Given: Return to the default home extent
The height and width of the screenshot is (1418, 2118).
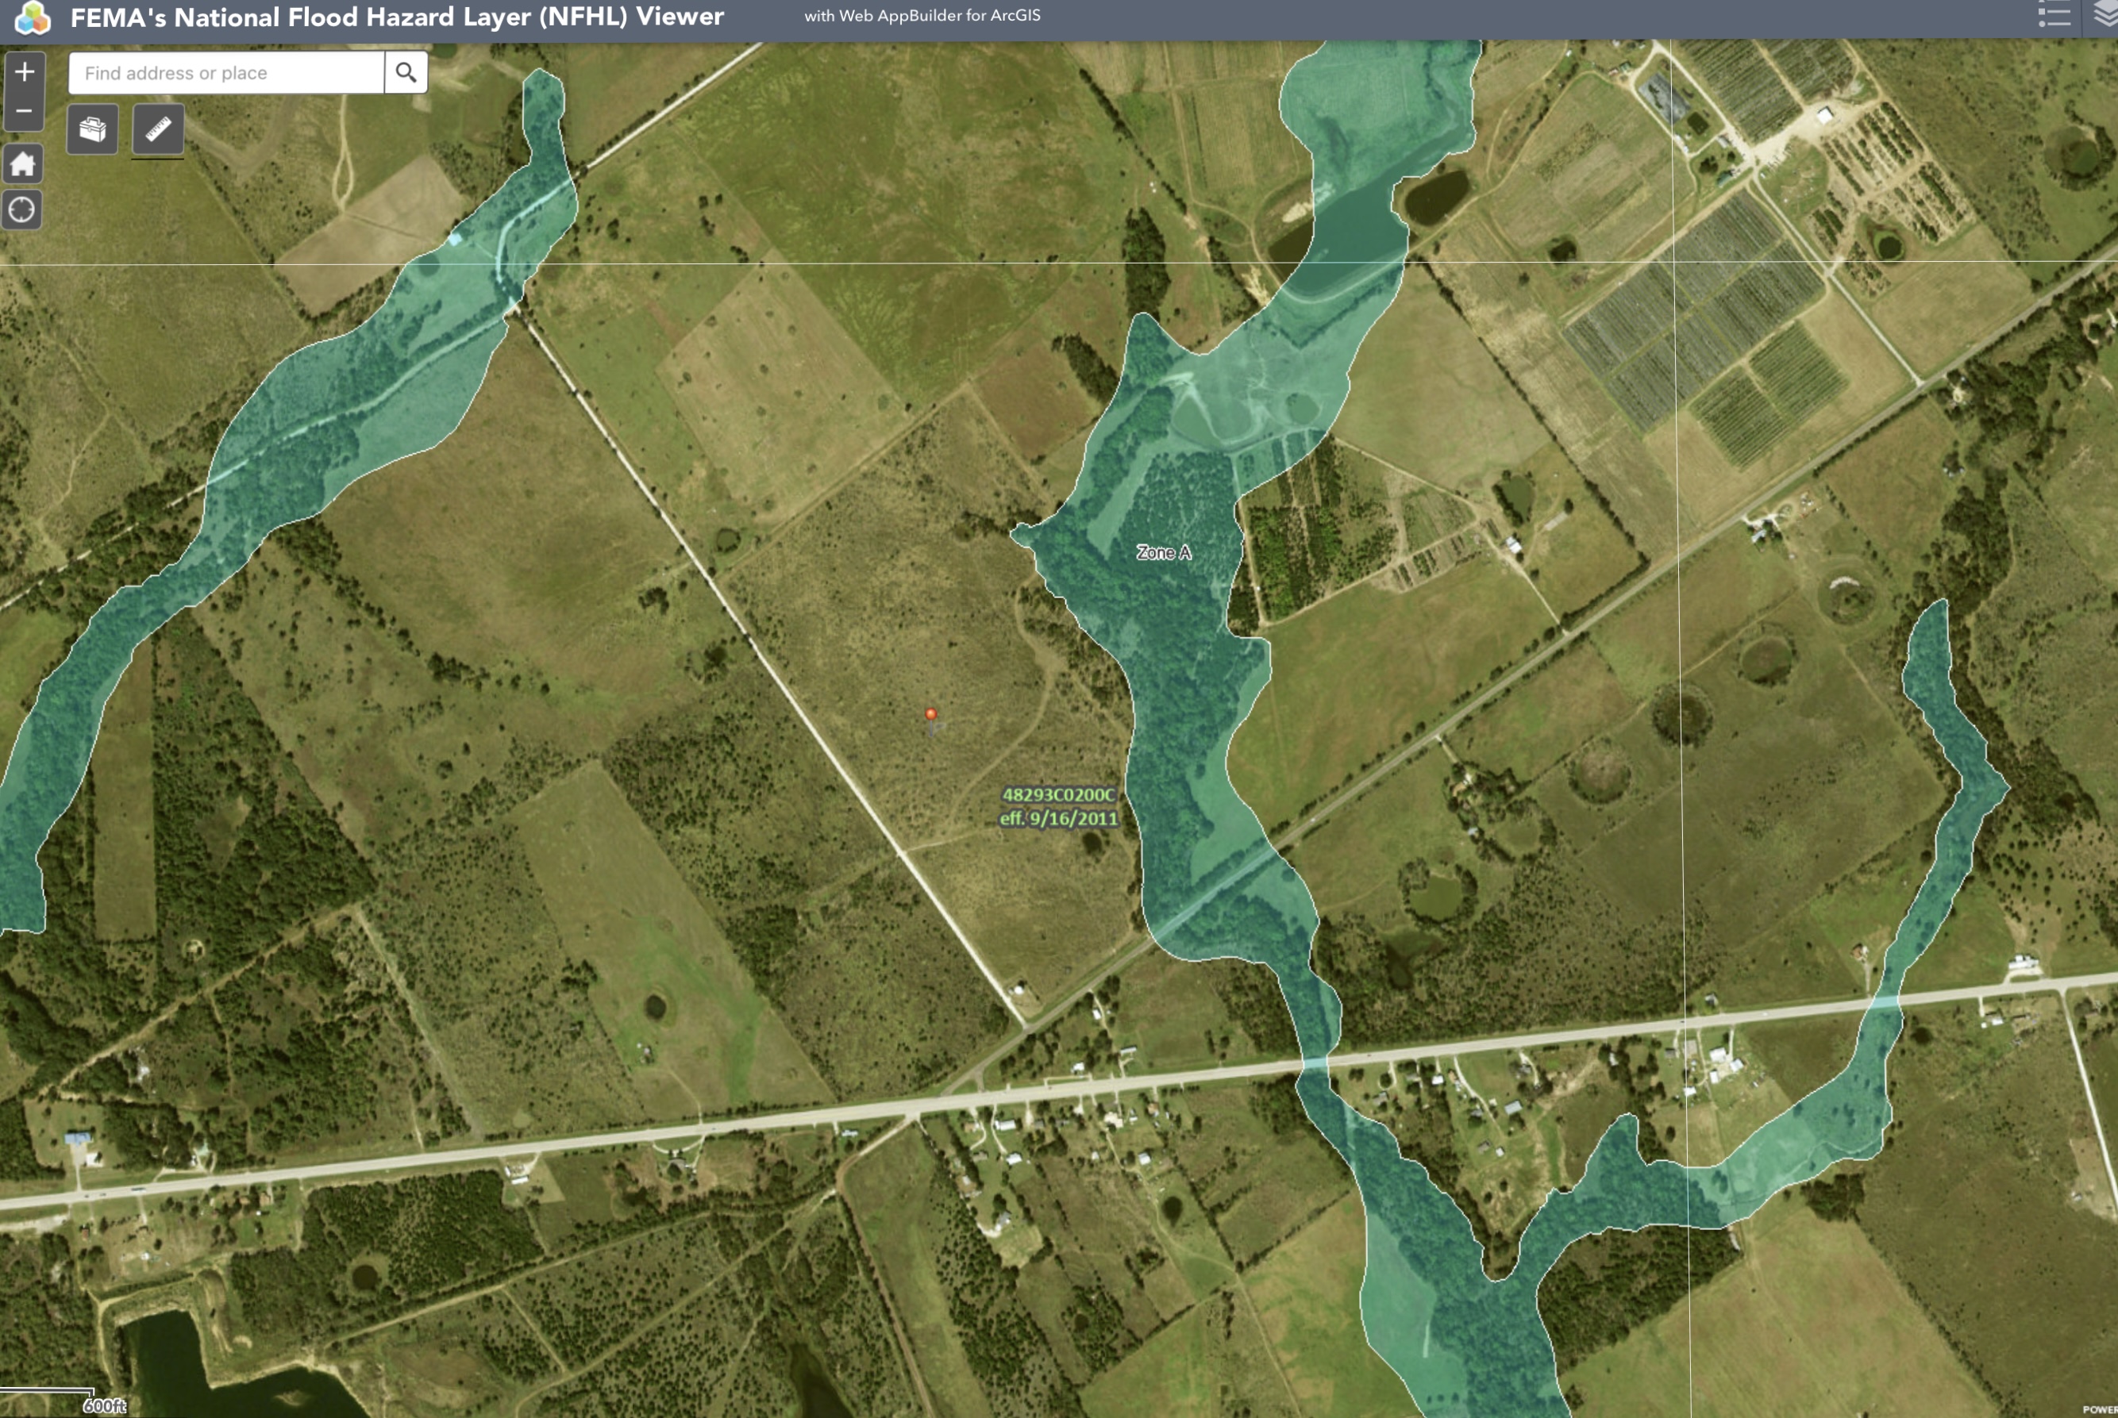Looking at the screenshot, I should pyautogui.click(x=22, y=164).
